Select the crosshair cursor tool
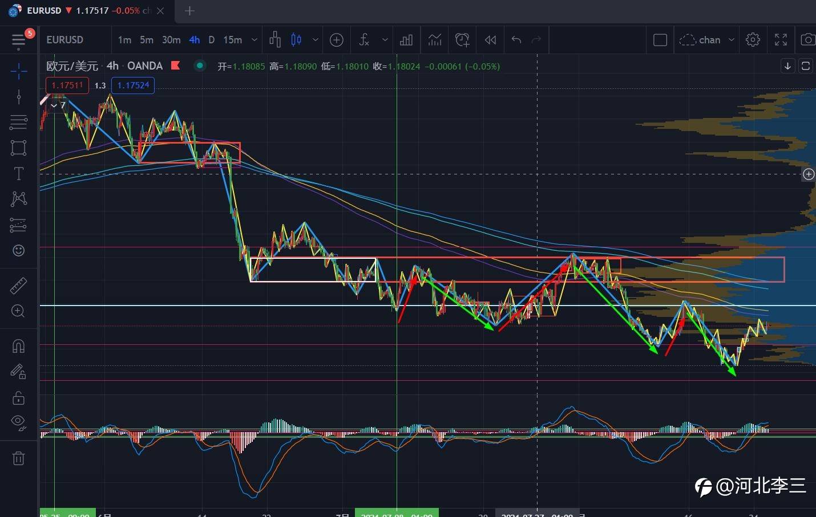The width and height of the screenshot is (816, 517). [x=18, y=71]
